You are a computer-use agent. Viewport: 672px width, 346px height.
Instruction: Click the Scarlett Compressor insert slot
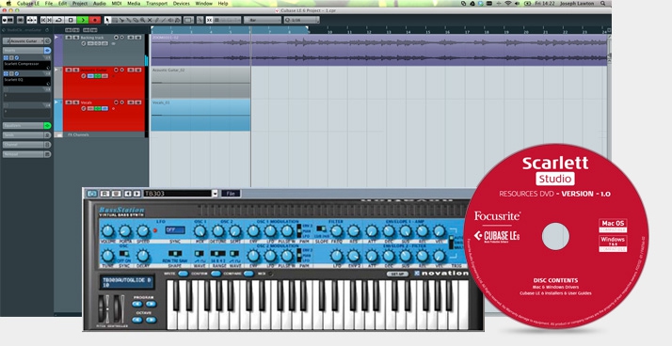(x=26, y=65)
